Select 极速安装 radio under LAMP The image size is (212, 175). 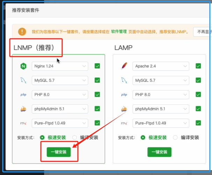coord(143,138)
